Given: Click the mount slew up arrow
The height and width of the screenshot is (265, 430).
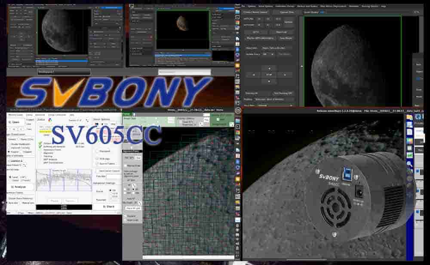Looking at the screenshot, I should [x=269, y=68].
